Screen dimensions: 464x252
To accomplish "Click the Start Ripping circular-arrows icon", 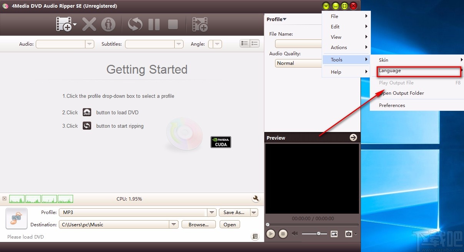I will (x=135, y=24).
